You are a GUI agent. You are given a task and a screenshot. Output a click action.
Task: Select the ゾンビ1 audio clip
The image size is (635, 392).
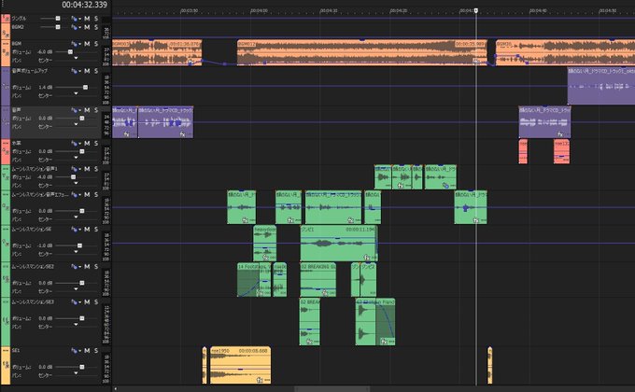pos(339,244)
